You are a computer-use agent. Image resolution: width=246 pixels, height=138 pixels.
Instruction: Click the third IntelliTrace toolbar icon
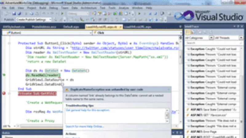click(200, 32)
